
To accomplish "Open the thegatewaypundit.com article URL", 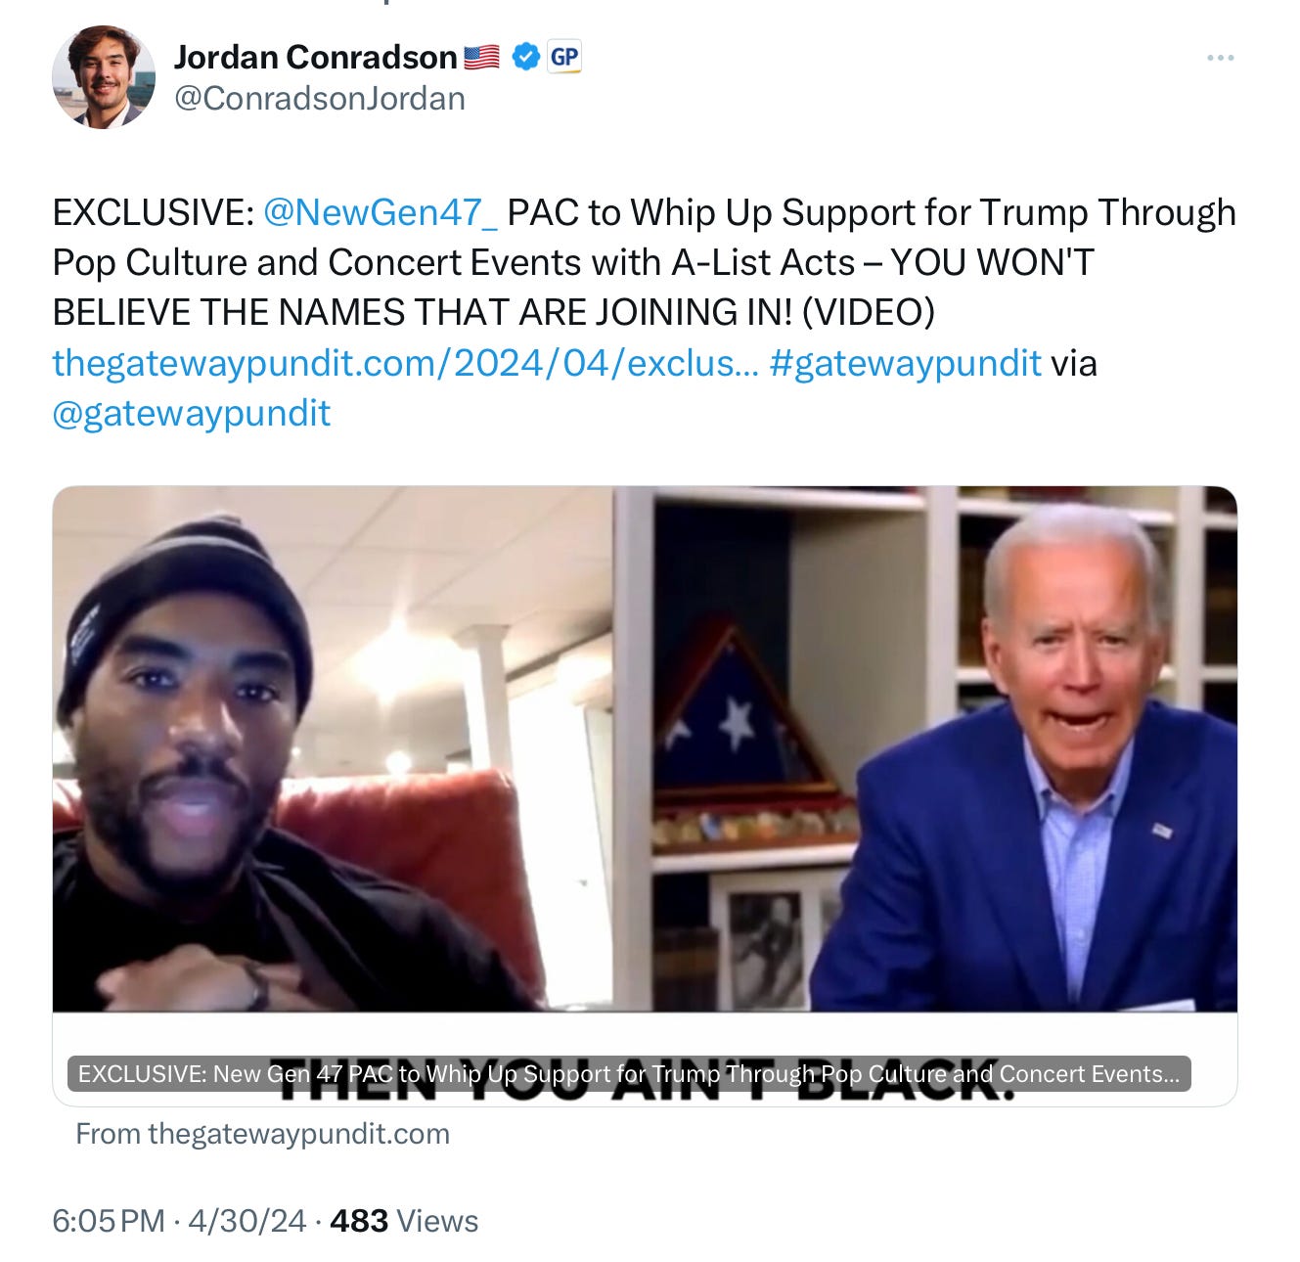I will pos(405,363).
